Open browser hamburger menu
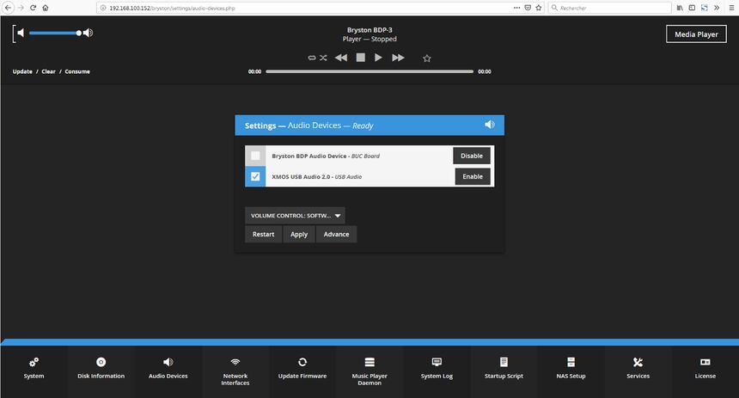 click(x=731, y=8)
